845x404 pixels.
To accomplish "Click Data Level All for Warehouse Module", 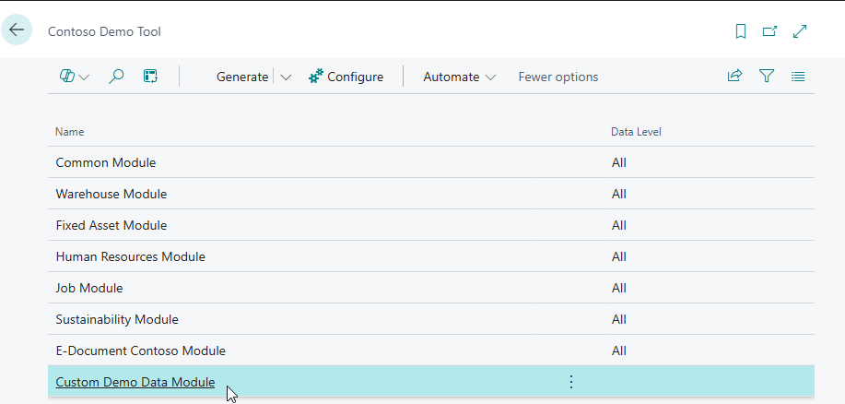I will [x=618, y=194].
